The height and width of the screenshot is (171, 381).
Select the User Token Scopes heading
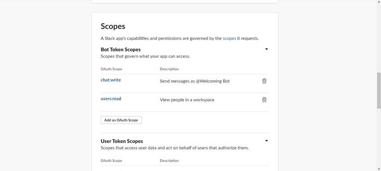pos(122,141)
